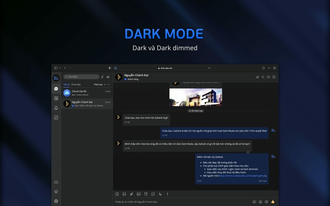Open Settings gear in left sidebar
The width and height of the screenshot is (330, 206).
pyautogui.click(x=56, y=201)
